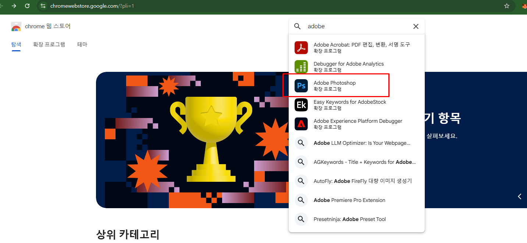The image size is (527, 243).
Task: Go to previous banner slide arrow
Action: pos(520,196)
